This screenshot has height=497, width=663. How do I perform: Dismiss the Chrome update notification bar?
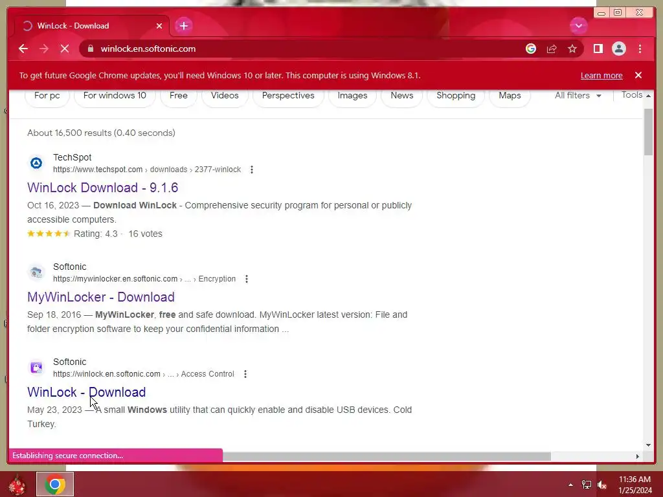click(638, 75)
